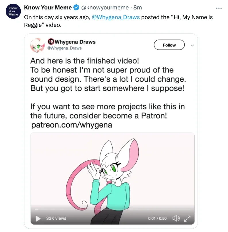
Task: Click the Know Your Meme display name
Action: tap(48, 7)
